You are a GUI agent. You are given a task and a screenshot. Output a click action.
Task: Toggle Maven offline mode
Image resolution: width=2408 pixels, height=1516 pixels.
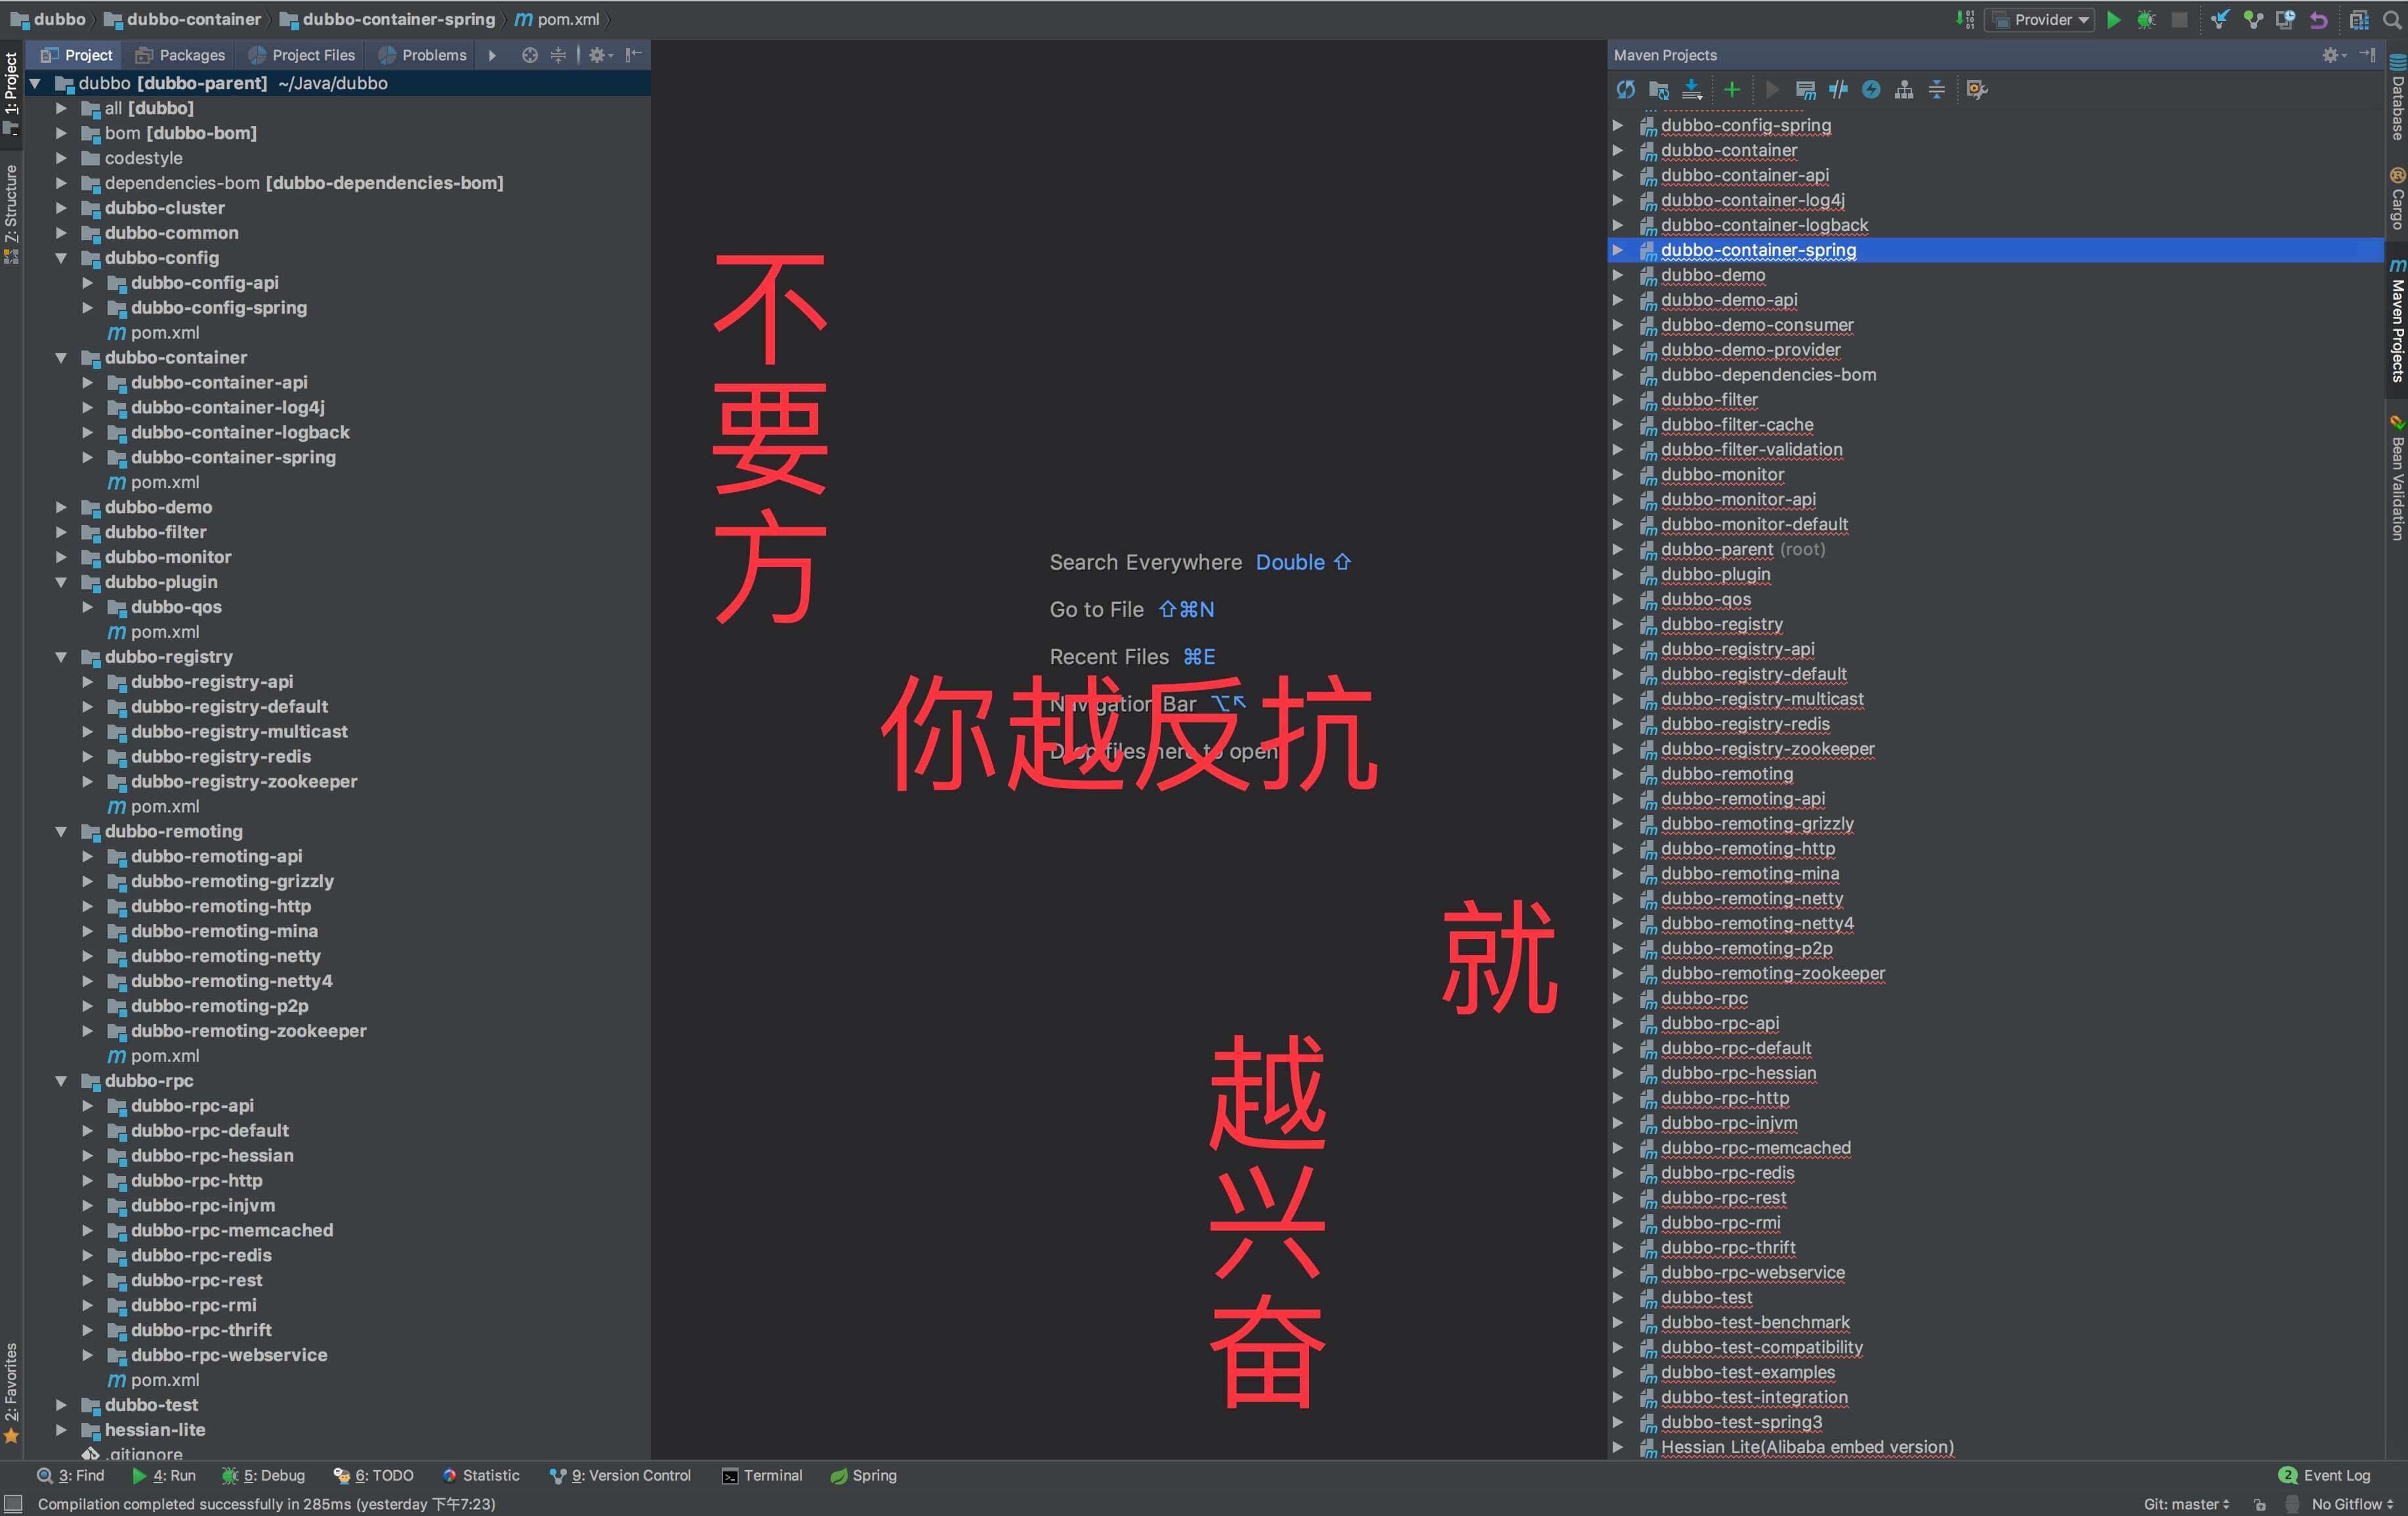(x=1838, y=90)
